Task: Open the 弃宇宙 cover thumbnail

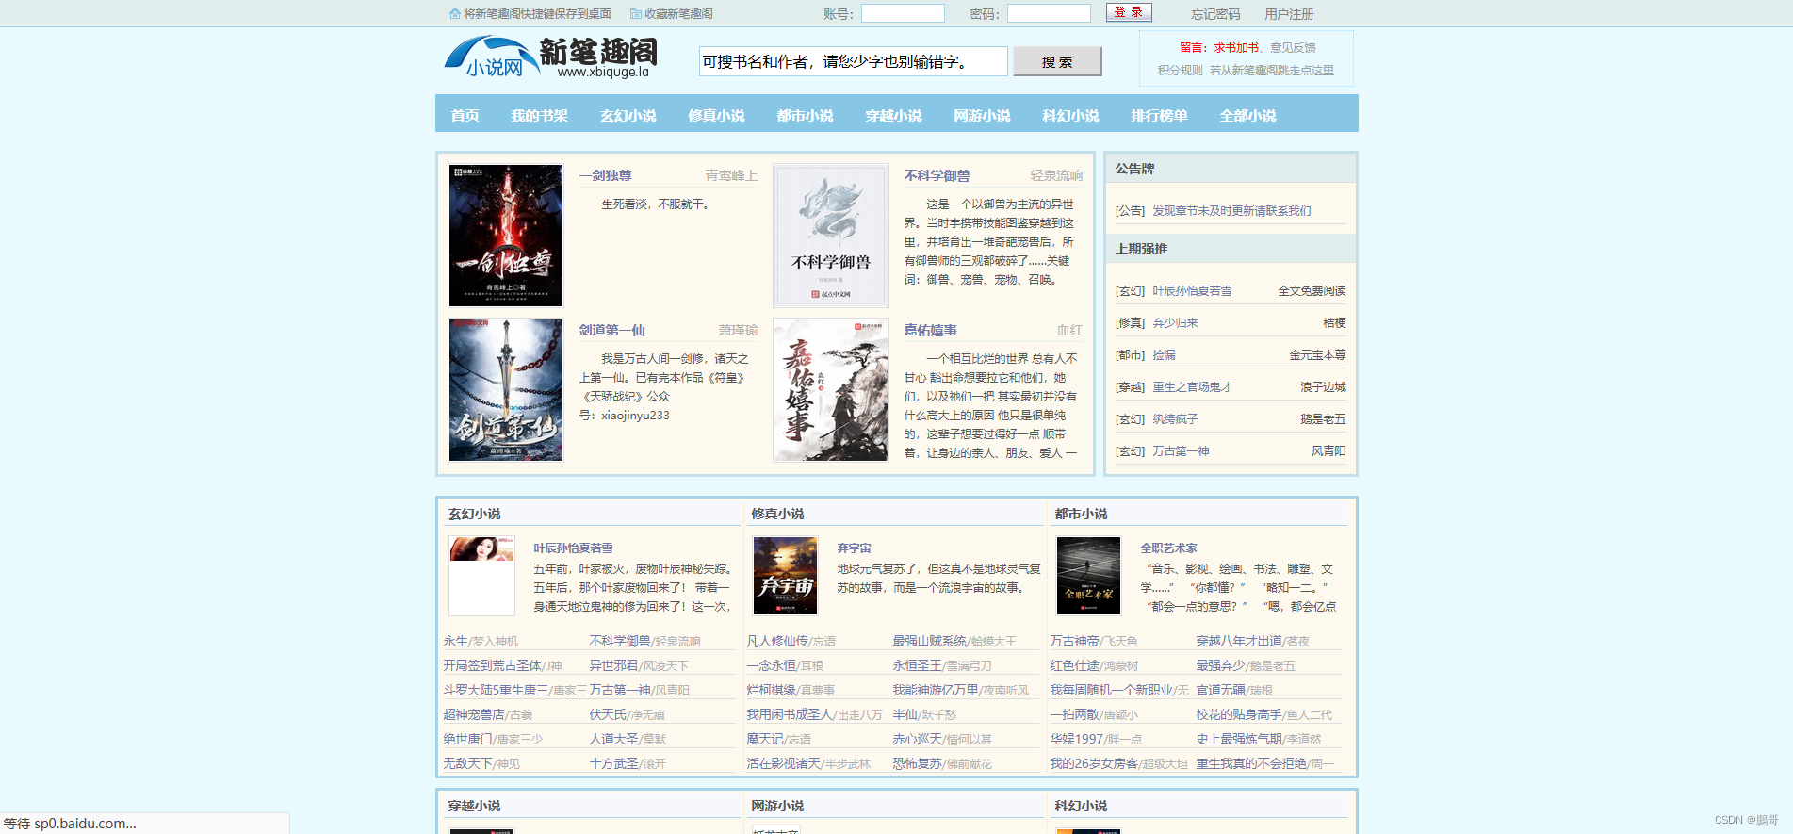Action: [x=785, y=576]
